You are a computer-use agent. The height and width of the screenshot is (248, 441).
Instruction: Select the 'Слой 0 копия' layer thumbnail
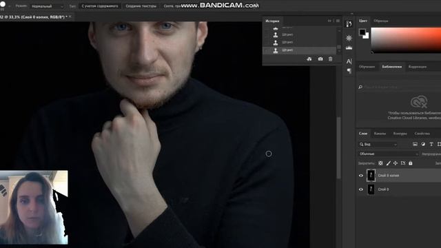[371, 176]
